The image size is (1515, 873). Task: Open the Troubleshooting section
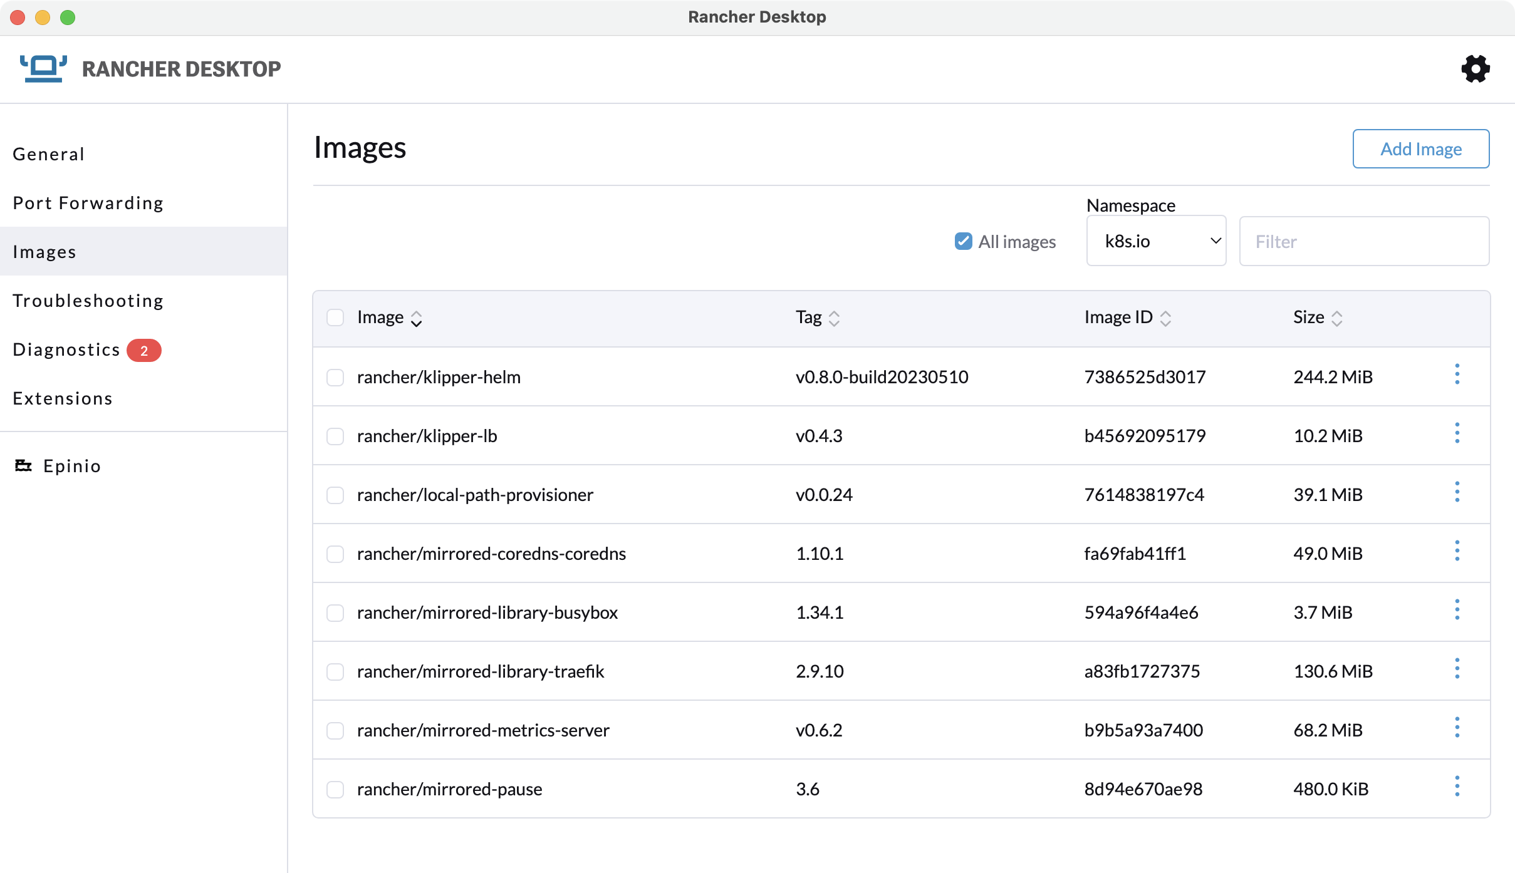[88, 301]
